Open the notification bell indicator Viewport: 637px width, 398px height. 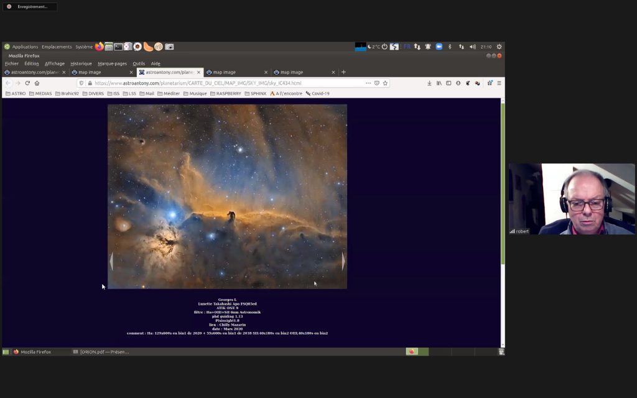(428, 47)
